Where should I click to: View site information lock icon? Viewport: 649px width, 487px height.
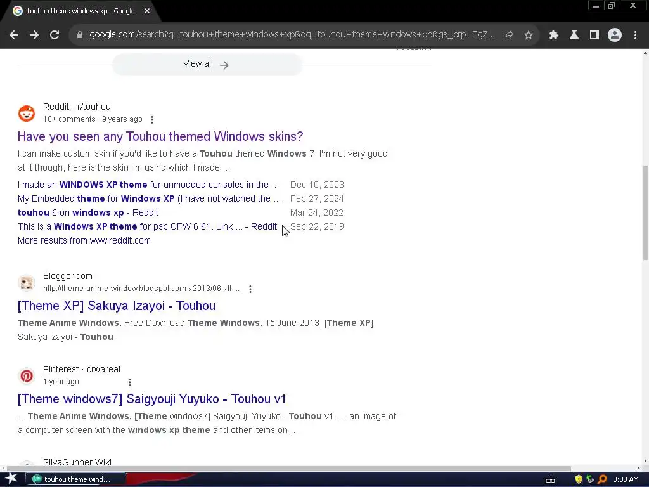80,36
